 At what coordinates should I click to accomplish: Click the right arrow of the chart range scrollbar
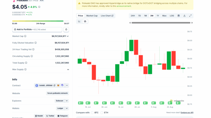coord(192,23)
